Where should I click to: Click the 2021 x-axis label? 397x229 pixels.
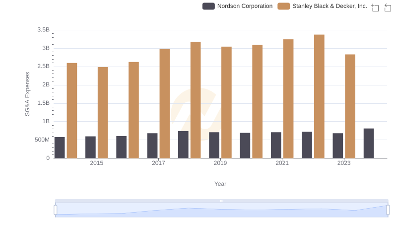[282, 163]
